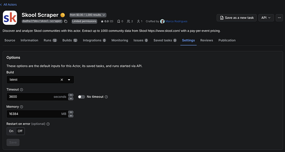Click the Skool Scraper title text
Screen dimensions: 285x152
(x=40, y=15)
